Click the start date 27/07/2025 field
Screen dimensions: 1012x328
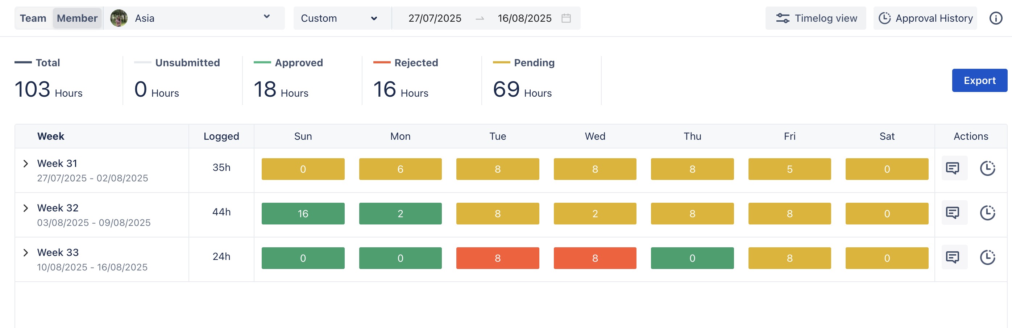point(435,18)
